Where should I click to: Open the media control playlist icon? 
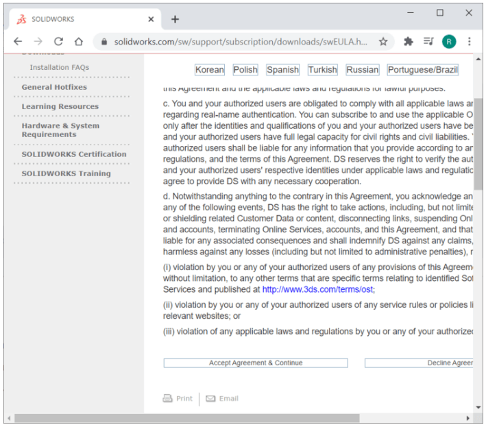coord(428,41)
